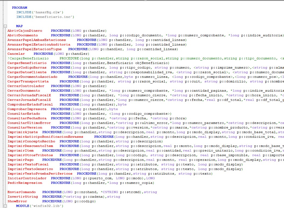
Task: Collapse the MAP fold marker
Action: (5, 26)
